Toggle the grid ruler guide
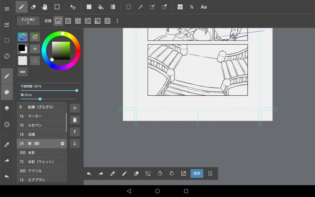Screen dimensions: 315x197 point(78,21)
